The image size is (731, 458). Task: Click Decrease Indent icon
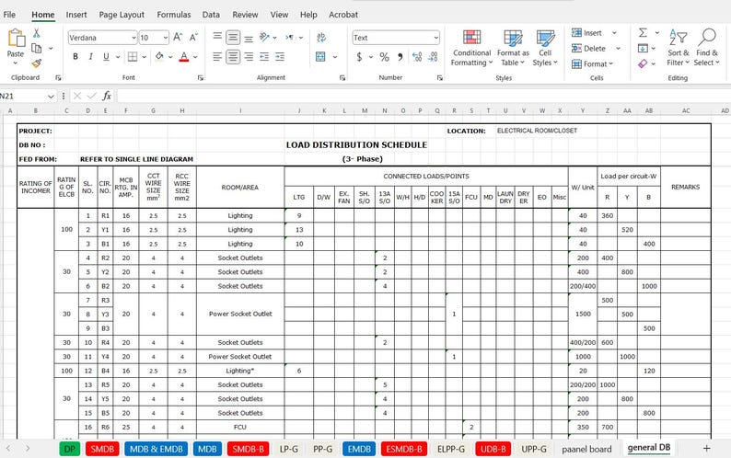coord(264,57)
